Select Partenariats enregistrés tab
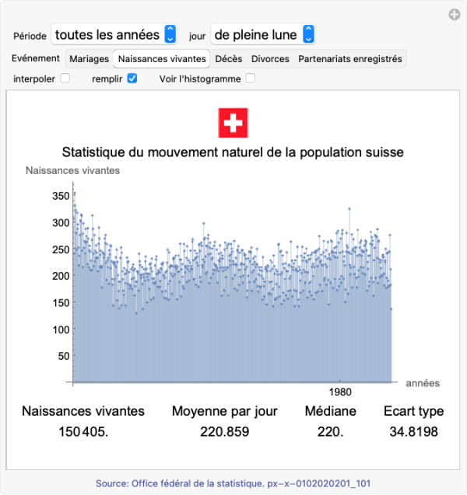The width and height of the screenshot is (467, 495). tap(350, 59)
